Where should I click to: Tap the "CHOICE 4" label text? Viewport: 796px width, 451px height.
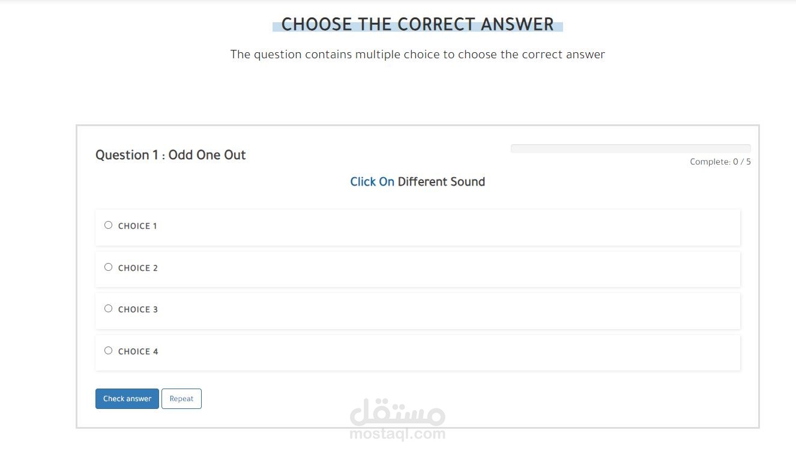tap(138, 352)
